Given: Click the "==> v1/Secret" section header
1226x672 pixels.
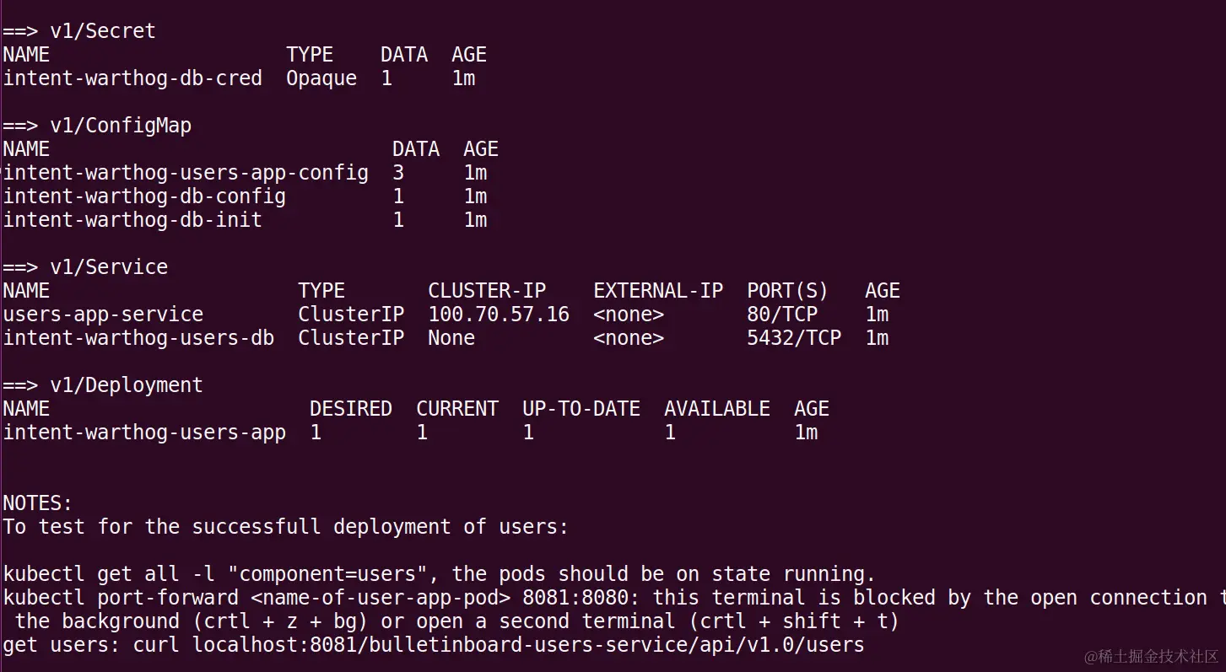Looking at the screenshot, I should click(x=79, y=31).
